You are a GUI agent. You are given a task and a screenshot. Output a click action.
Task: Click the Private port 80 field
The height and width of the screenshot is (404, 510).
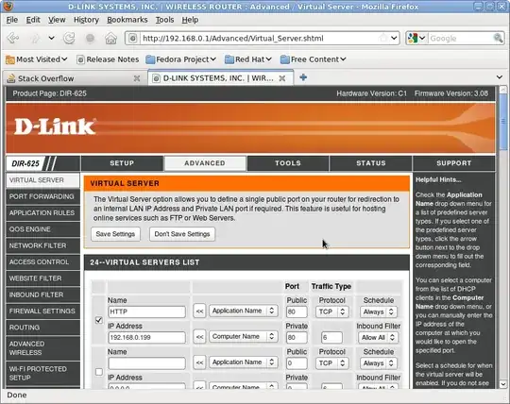coord(297,337)
